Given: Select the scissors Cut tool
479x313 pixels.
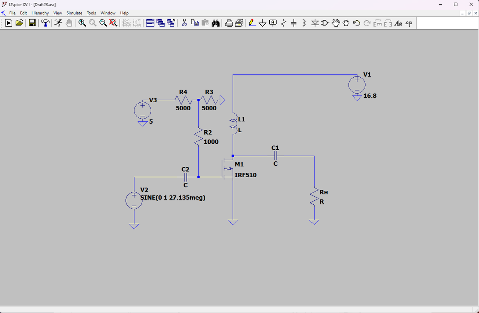Looking at the screenshot, I should pos(185,23).
